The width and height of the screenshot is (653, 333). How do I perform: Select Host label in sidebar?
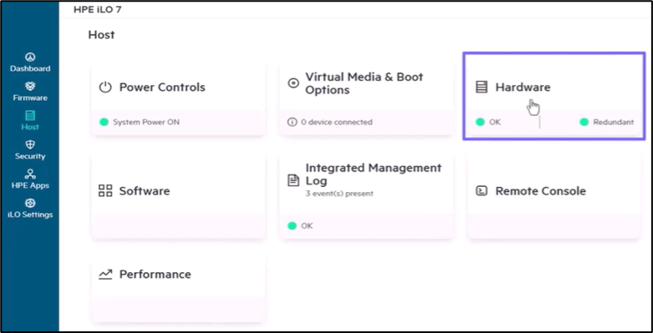tap(30, 127)
